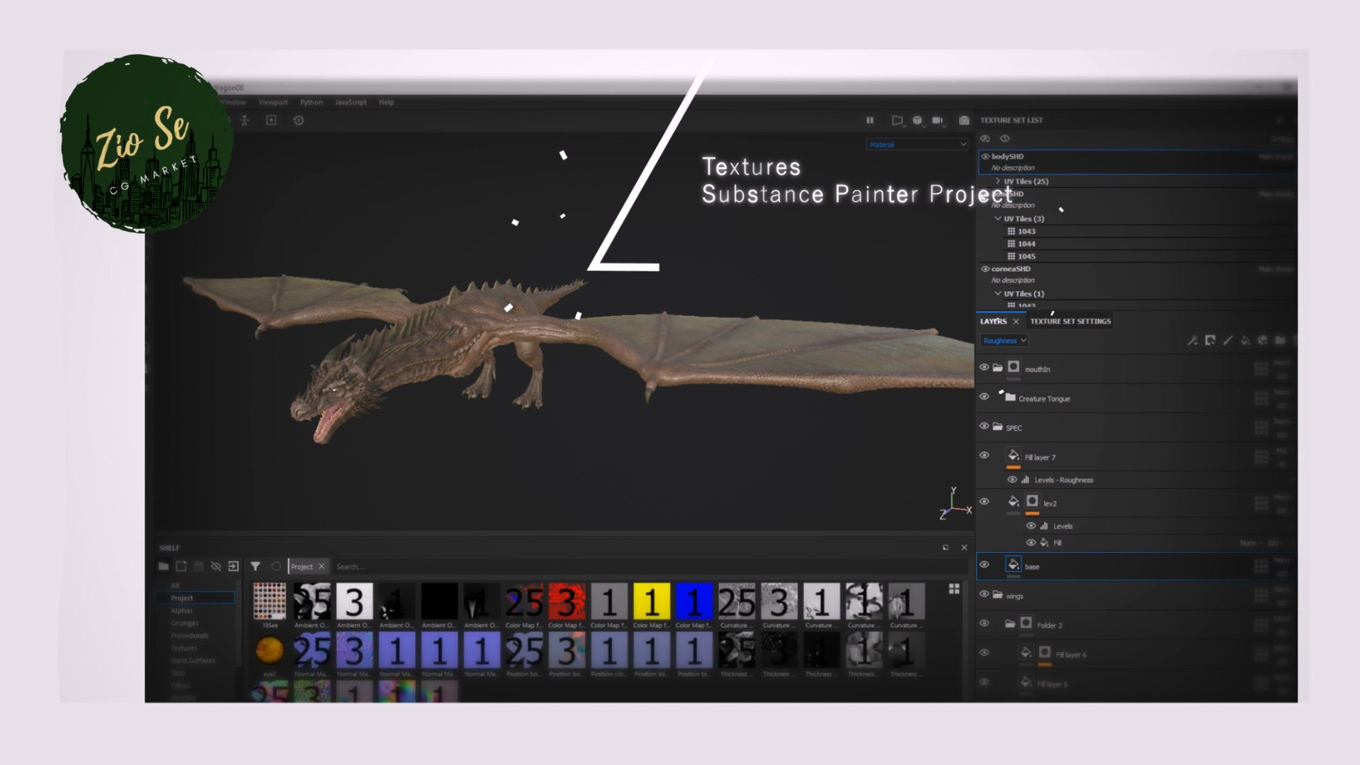Click the 3D cube display icon
This screenshot has width=1360, height=765.
(x=918, y=120)
